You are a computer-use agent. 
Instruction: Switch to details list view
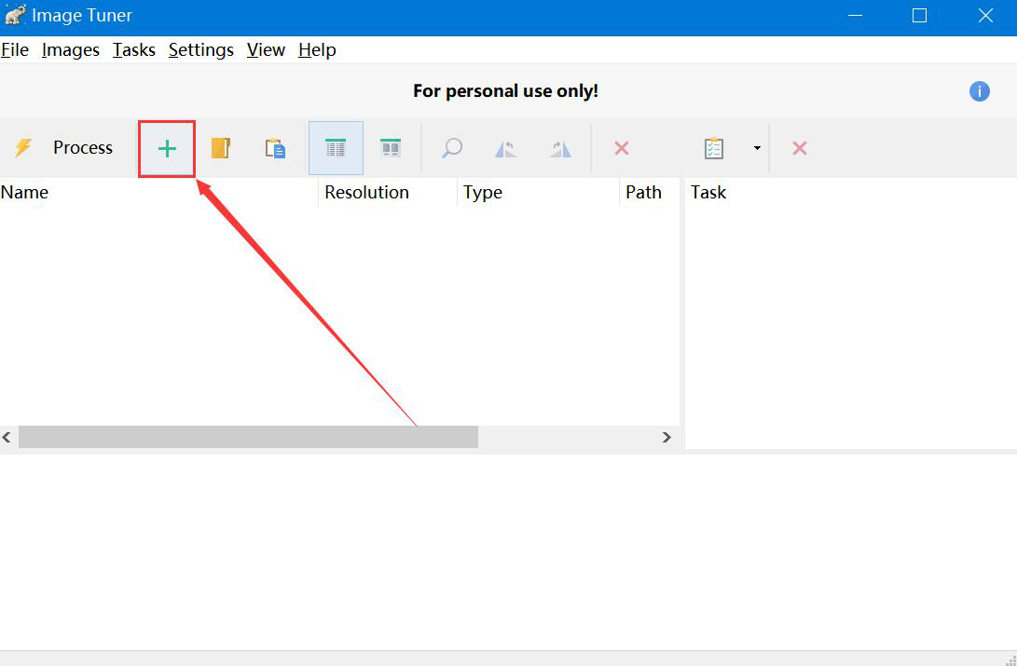tap(336, 148)
